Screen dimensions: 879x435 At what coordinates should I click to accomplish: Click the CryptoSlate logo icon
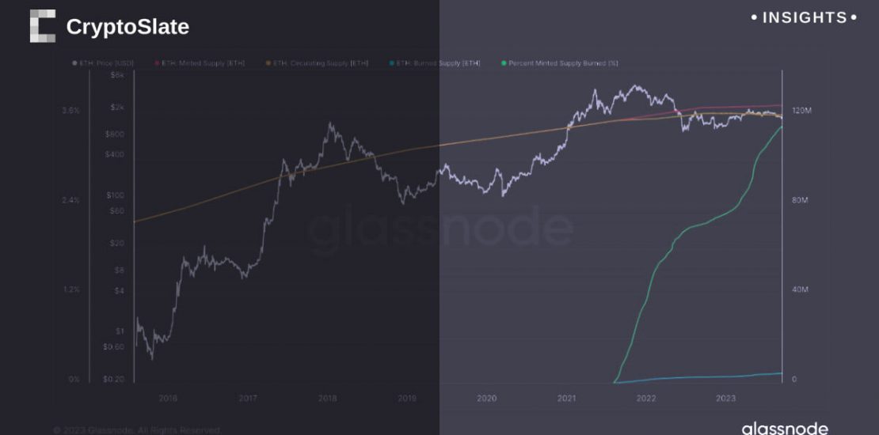click(43, 26)
